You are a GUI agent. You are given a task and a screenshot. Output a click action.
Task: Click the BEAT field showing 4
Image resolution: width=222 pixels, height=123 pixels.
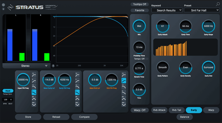11,99
